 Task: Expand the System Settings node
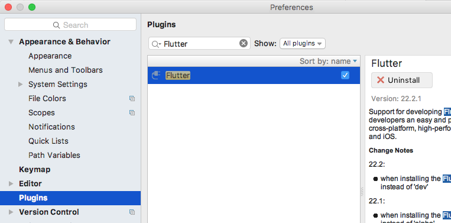[21, 85]
